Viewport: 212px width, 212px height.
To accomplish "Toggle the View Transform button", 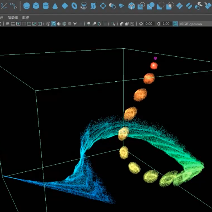I will click(175, 24).
